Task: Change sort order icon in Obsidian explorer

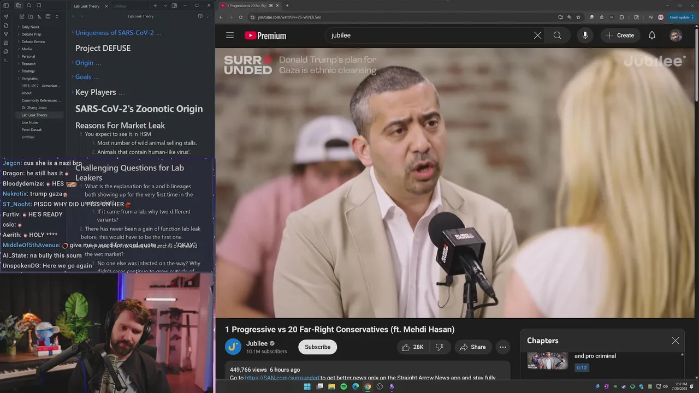Action: point(39,17)
